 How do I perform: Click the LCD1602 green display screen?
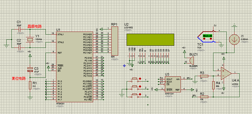coord(150,40)
